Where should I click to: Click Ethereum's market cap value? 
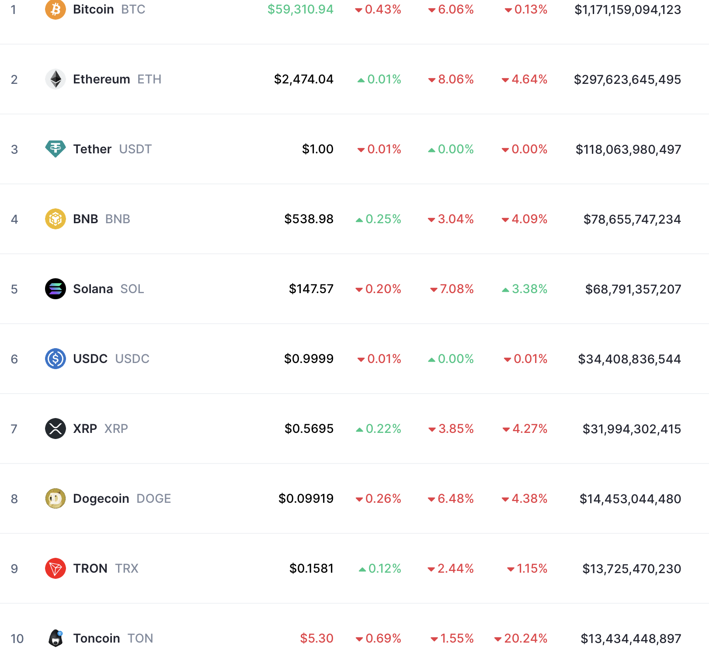(x=627, y=80)
